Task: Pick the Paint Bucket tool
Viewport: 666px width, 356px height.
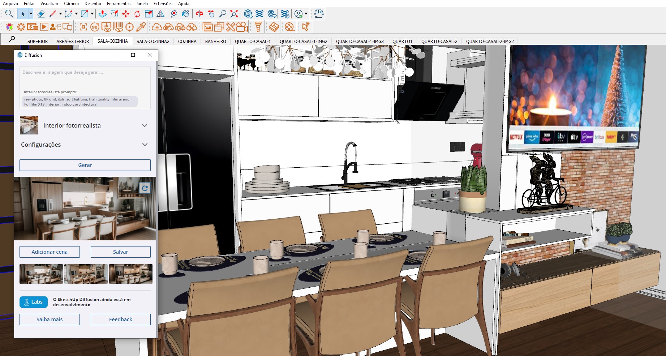Action: (x=185, y=14)
